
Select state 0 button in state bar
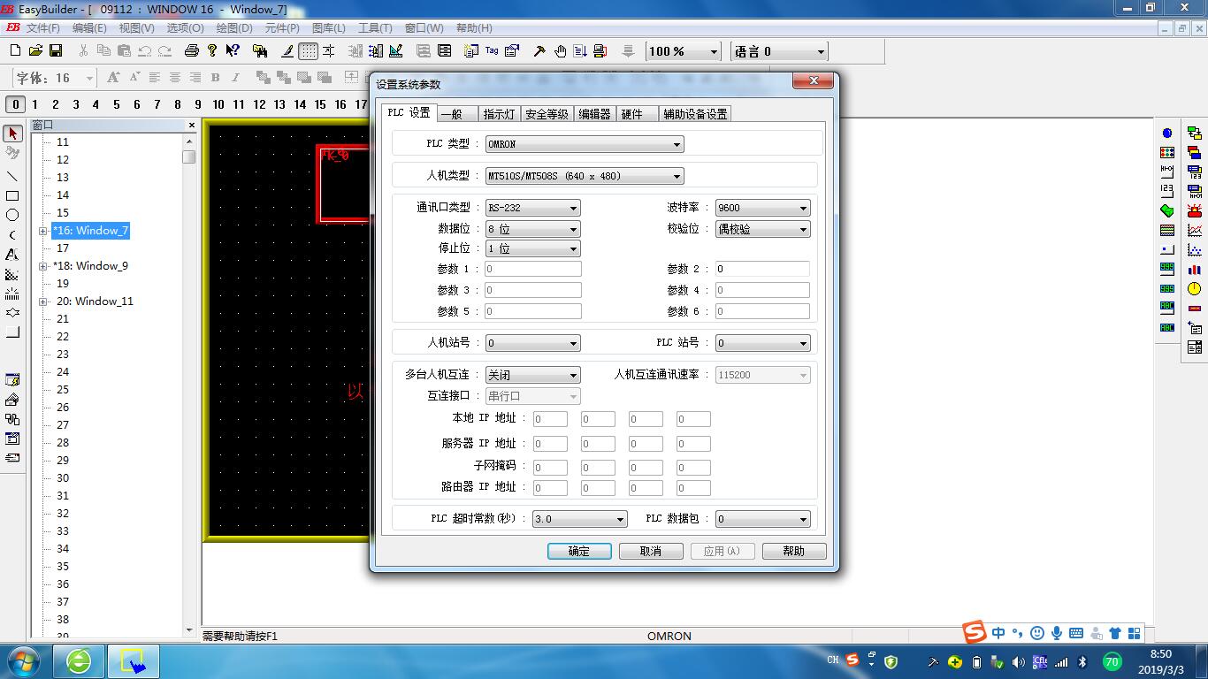[x=15, y=104]
